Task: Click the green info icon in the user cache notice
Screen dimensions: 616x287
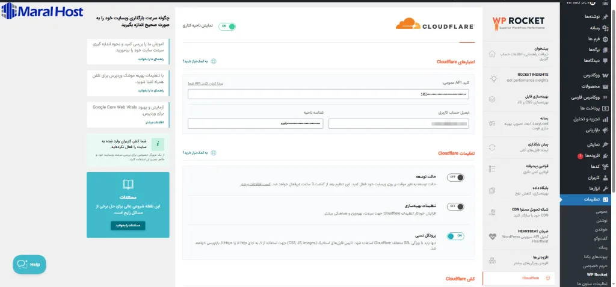Action: [158, 144]
